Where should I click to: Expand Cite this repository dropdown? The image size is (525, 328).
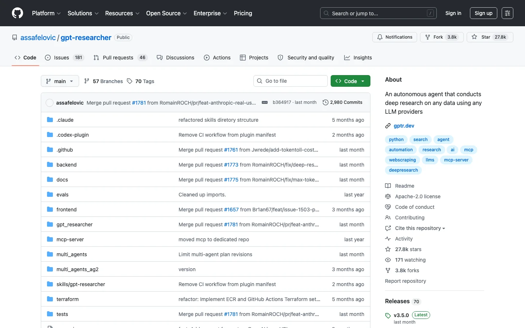(420, 228)
